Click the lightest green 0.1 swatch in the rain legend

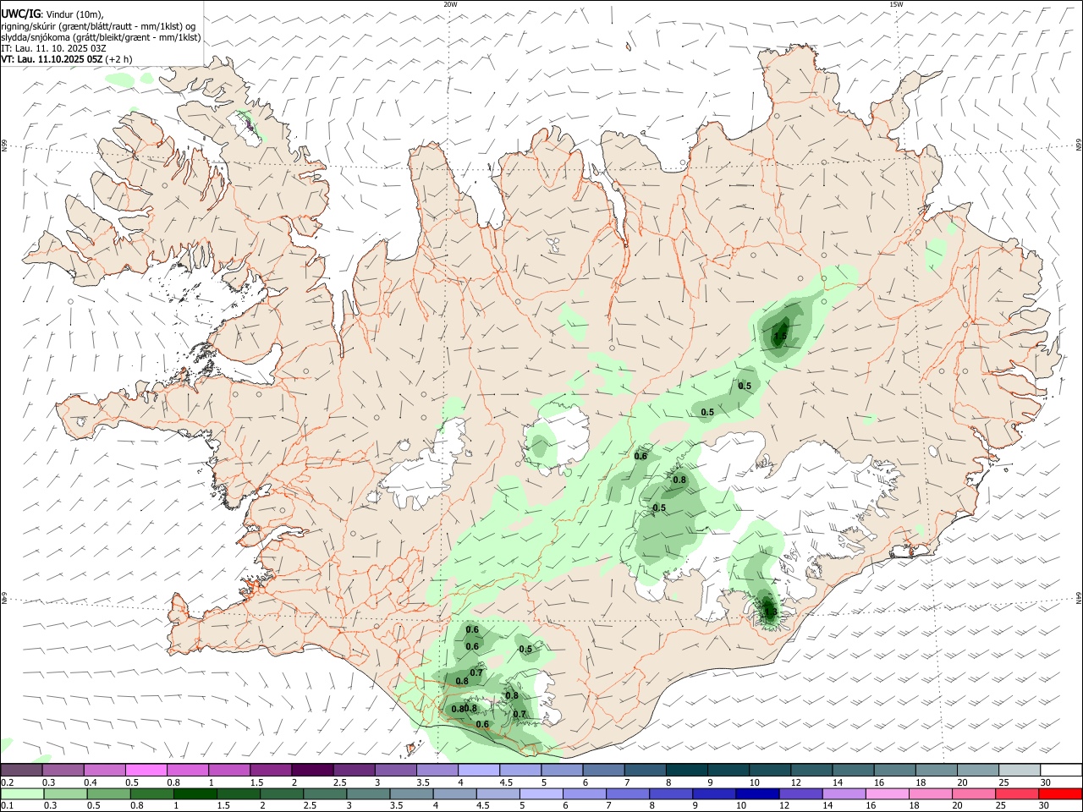[21, 794]
